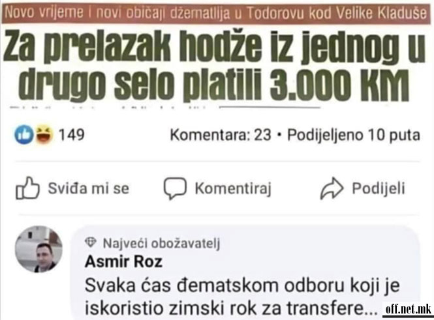Tap the 'Podijeli' label
This screenshot has height=320, width=434.
click(x=379, y=189)
